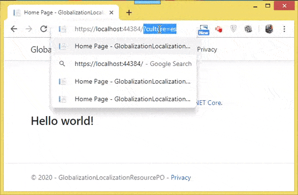The height and width of the screenshot is (195, 298).
Task: Click the shield extension icon
Action: click(233, 29)
